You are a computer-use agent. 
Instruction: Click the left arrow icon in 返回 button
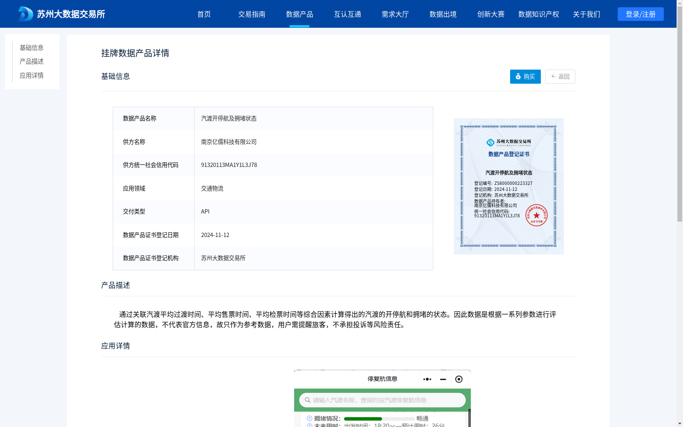[x=554, y=76]
